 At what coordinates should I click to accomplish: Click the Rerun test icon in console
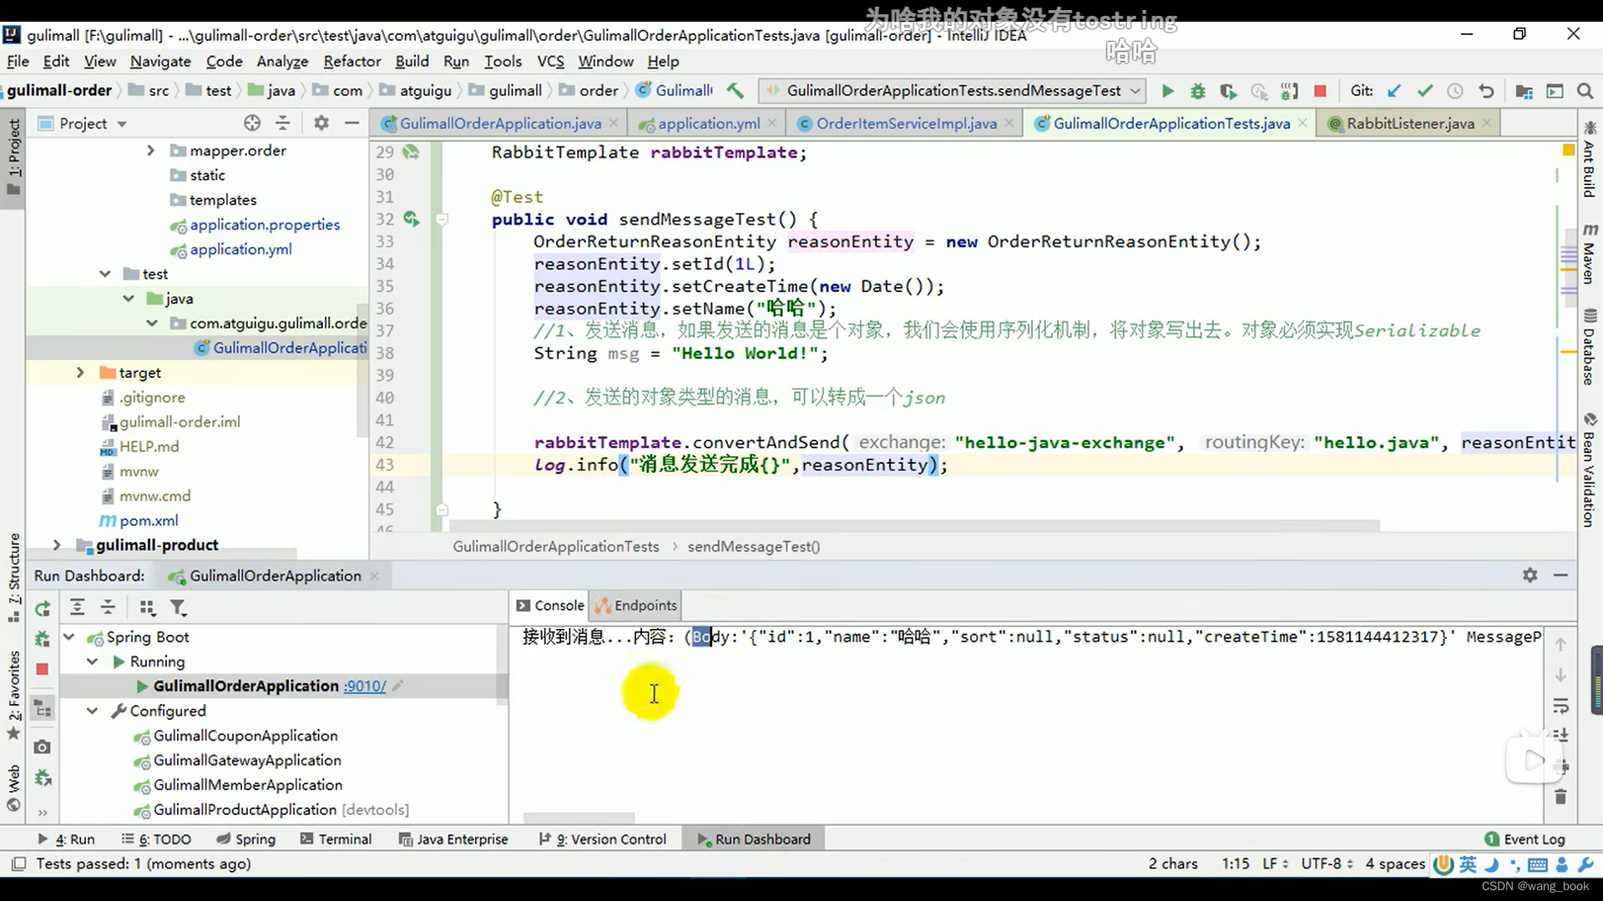click(42, 607)
